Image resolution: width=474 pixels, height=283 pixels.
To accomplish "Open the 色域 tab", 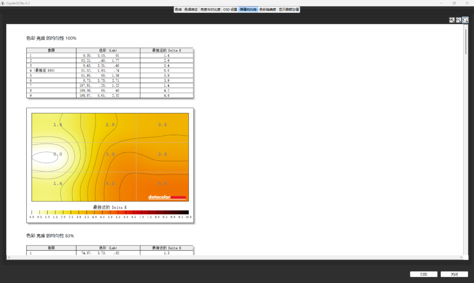I will click(x=178, y=10).
